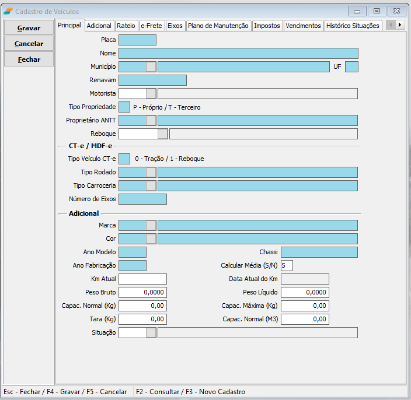This screenshot has width=411, height=400.
Task: Open the Município lookup button
Action: (151, 66)
